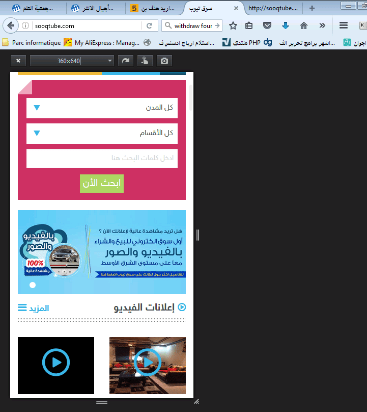Click the page vertical scrollbar
The image size is (367, 412).
click(191, 98)
